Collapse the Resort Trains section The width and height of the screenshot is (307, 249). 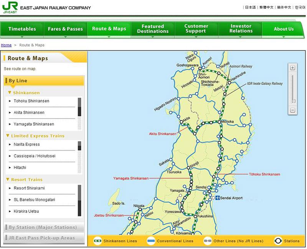[8, 180]
